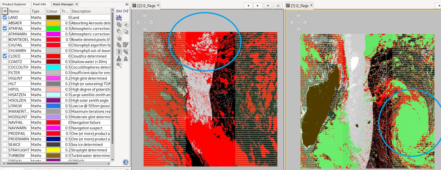Click horizontal scrollbar left arrow in mask table

point(4,163)
